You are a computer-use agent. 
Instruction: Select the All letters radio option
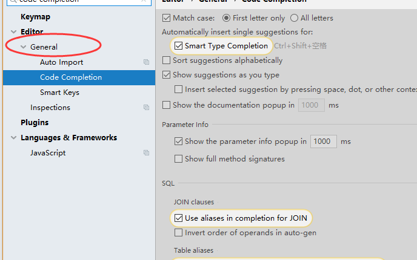click(x=295, y=18)
